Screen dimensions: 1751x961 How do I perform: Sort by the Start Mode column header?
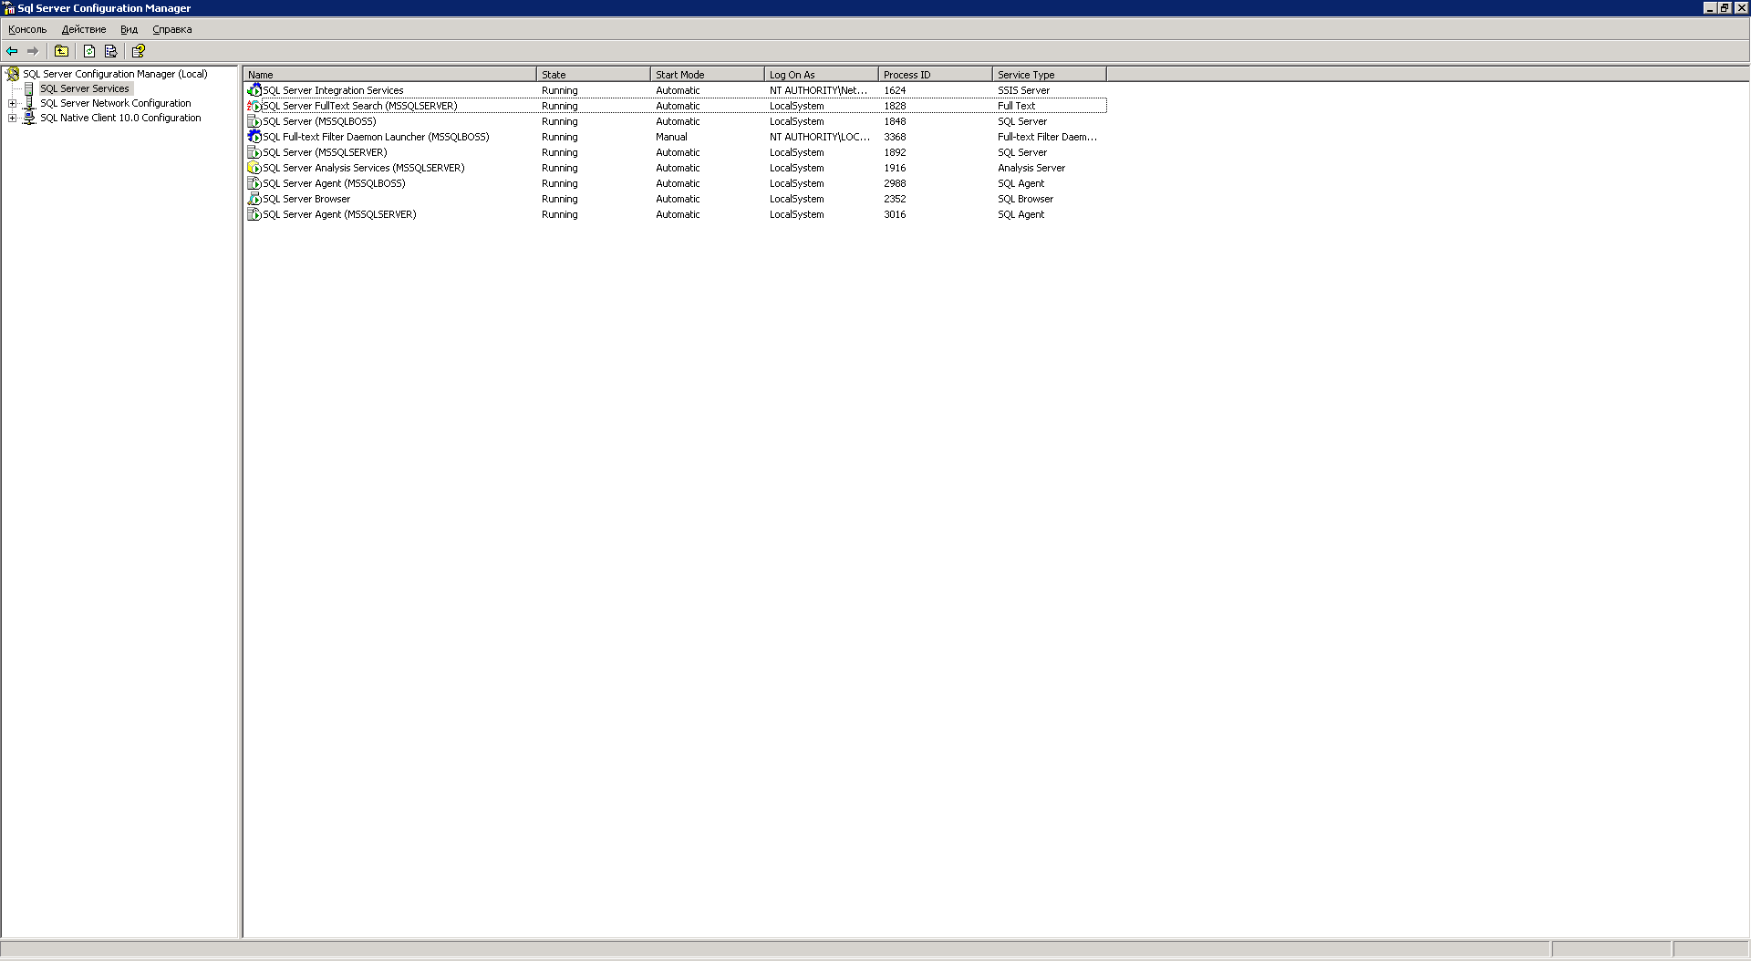click(708, 75)
